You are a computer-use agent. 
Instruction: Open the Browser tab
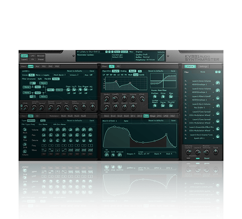point(41,56)
